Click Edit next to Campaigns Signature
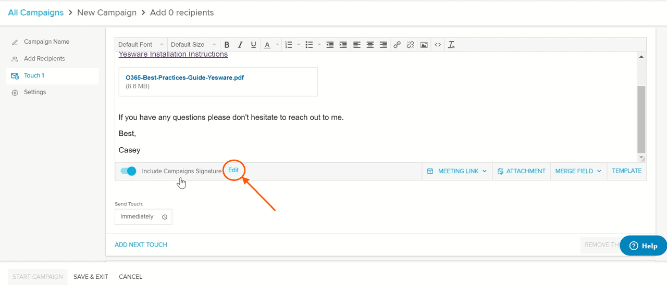The image size is (667, 285). [233, 170]
